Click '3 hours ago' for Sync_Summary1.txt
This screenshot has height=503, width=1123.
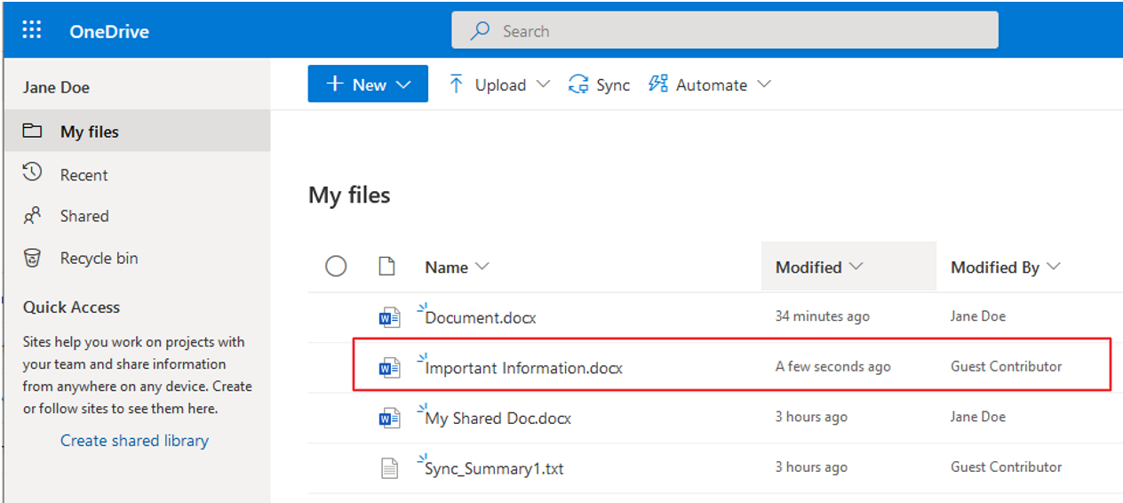811,467
